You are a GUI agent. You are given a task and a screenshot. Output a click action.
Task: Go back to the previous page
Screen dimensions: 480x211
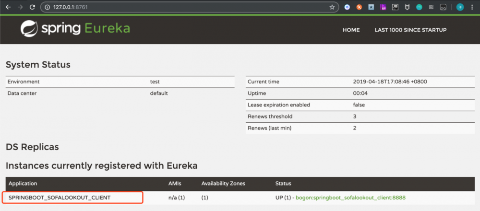(8, 7)
